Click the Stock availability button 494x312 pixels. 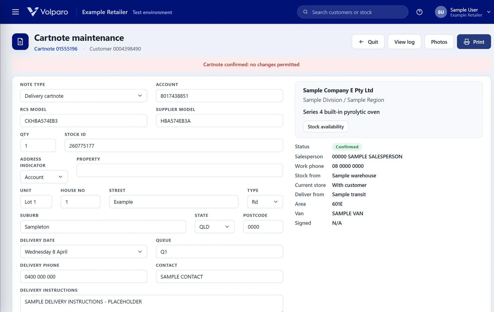(326, 126)
